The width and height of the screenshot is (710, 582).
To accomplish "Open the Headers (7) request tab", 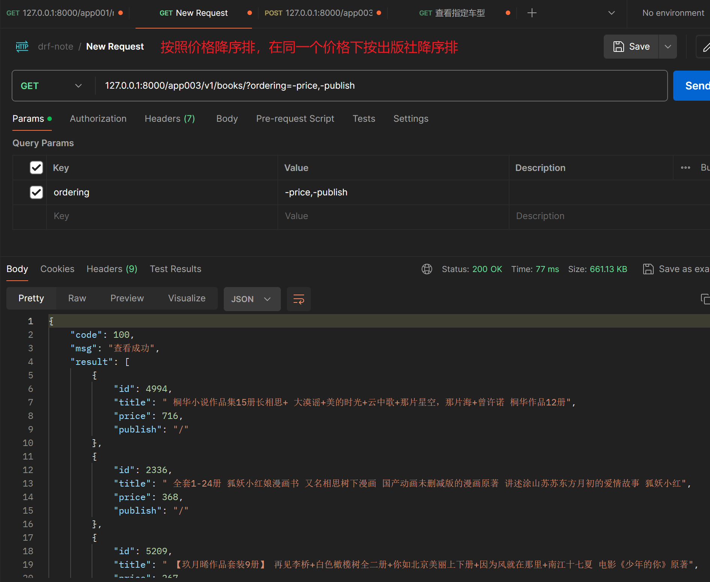I will point(170,119).
